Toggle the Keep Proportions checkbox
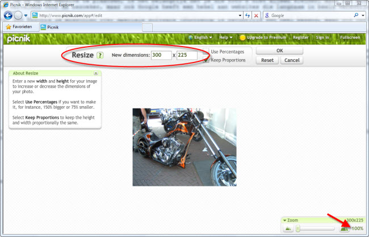Image resolution: width=369 pixels, height=237 pixels. click(206, 60)
